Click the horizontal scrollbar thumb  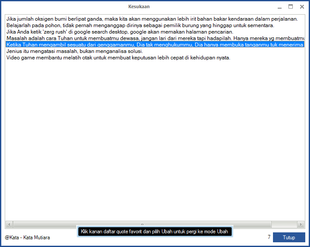[x=142, y=224]
